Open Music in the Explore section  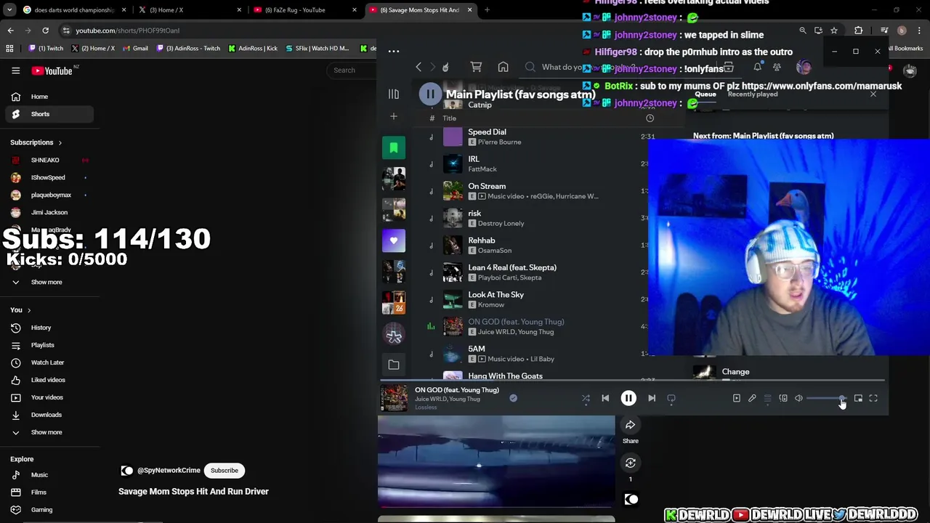tap(39, 475)
